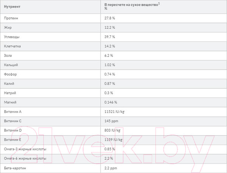Click the 39.7 % carbohydrates value
The height and width of the screenshot is (173, 227).
110,37
